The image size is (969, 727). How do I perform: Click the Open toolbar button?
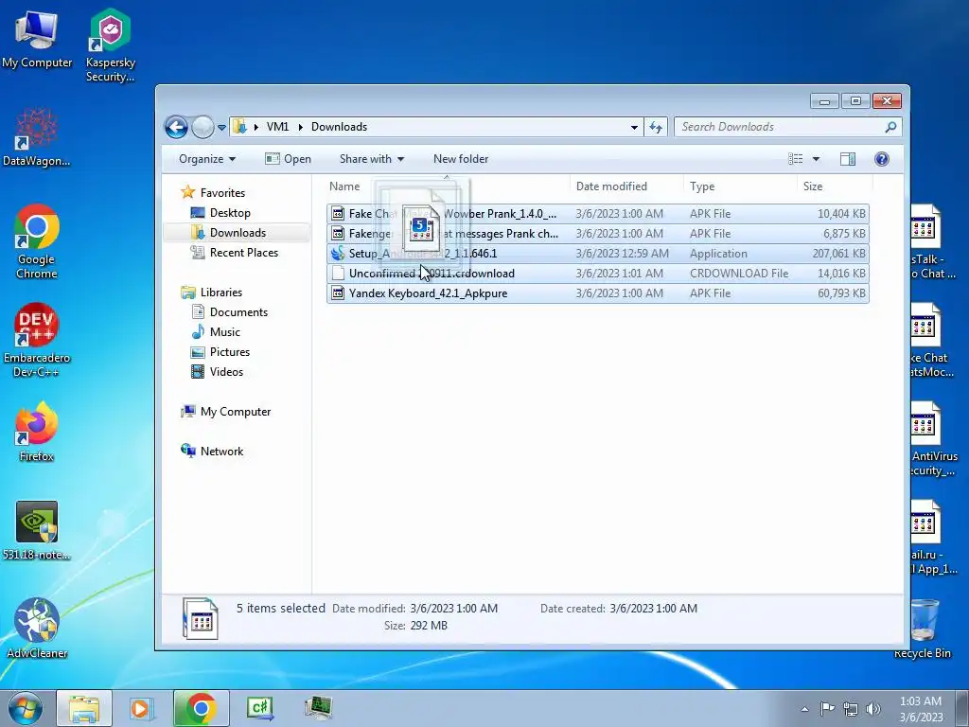288,159
